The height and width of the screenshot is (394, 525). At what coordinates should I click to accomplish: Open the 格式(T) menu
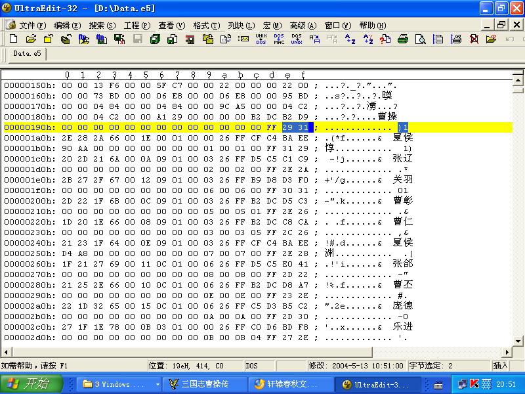[x=206, y=25]
